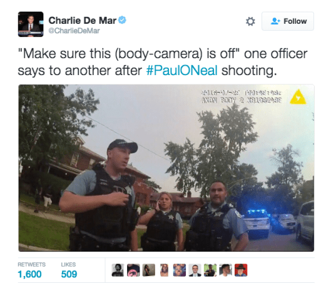
Task: Open sixth liker avatar of man in suit
Action: pyautogui.click(x=195, y=270)
